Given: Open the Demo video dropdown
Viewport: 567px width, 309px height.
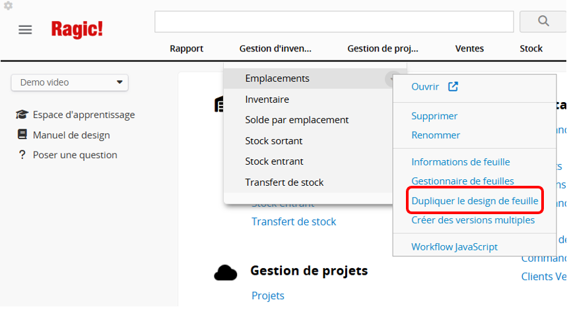Looking at the screenshot, I should pos(69,82).
